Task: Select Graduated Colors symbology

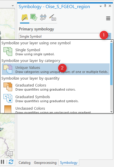Action: pos(56,87)
